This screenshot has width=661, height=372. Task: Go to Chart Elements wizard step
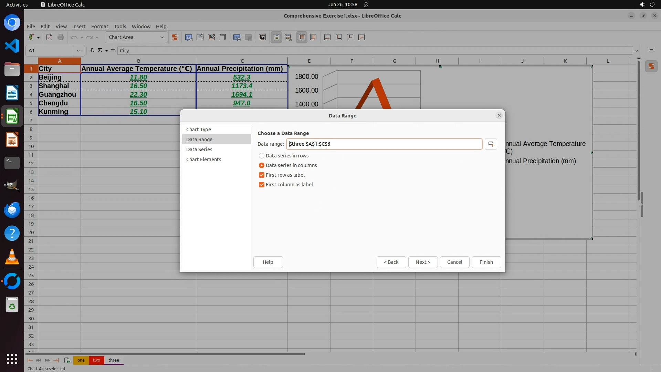pos(203,159)
